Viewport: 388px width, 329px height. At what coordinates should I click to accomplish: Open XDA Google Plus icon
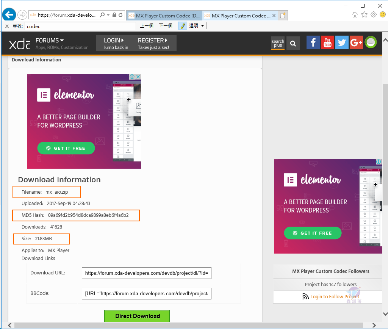coord(356,42)
